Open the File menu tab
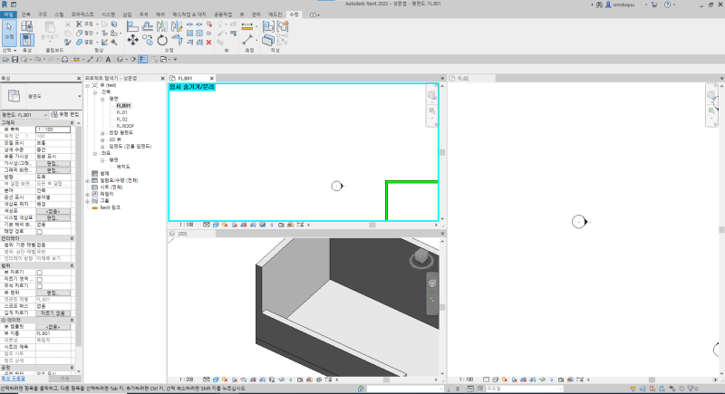Image resolution: width=725 pixels, height=394 pixels. [x=8, y=14]
